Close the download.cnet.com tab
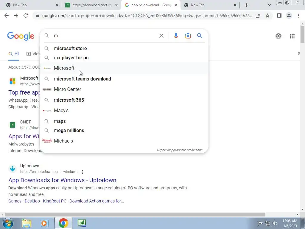 click(x=116, y=5)
